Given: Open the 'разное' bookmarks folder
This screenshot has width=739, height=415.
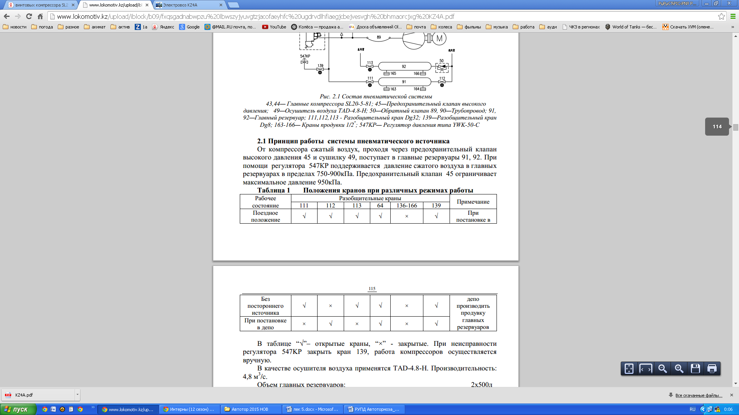Looking at the screenshot, I should [x=69, y=27].
